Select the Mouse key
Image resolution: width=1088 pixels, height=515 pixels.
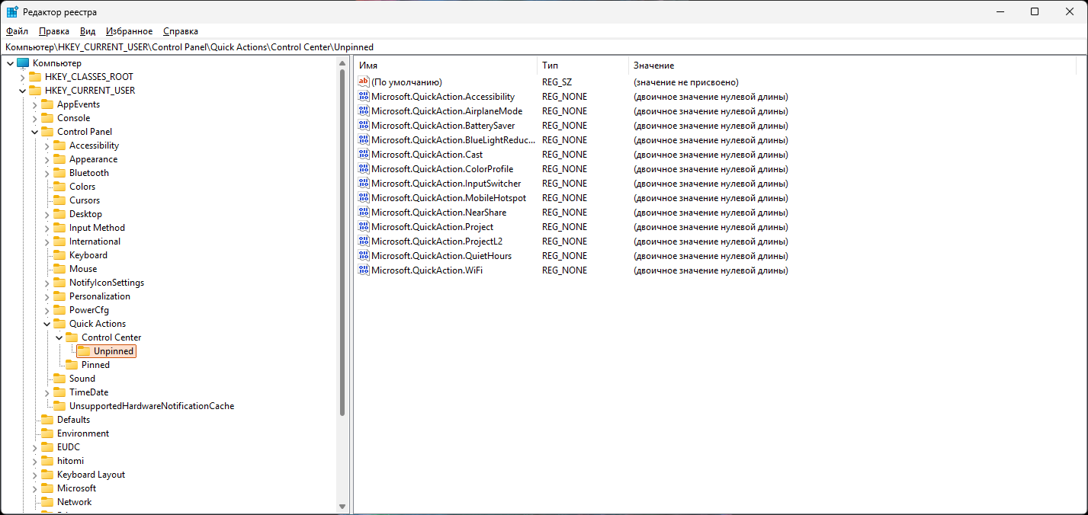tap(83, 269)
